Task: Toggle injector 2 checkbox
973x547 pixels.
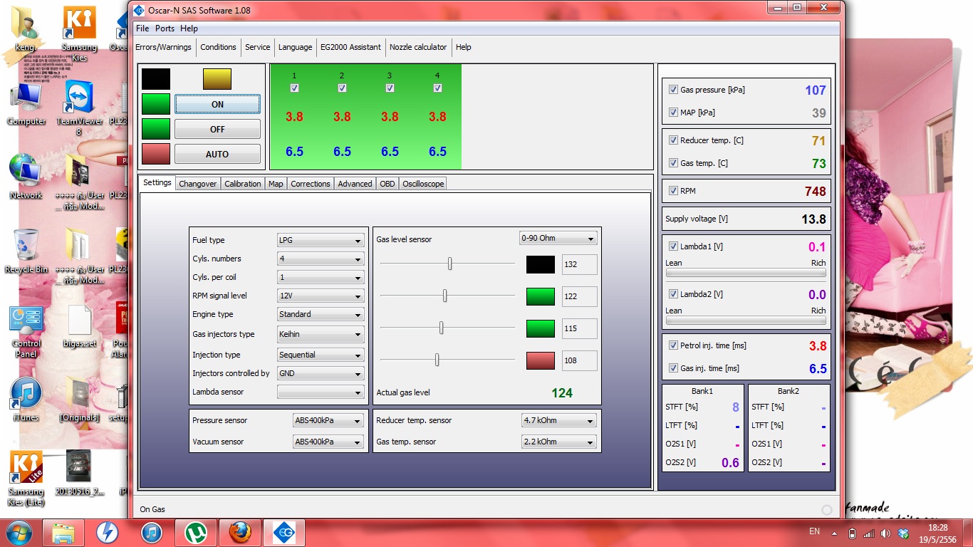Action: (x=342, y=88)
